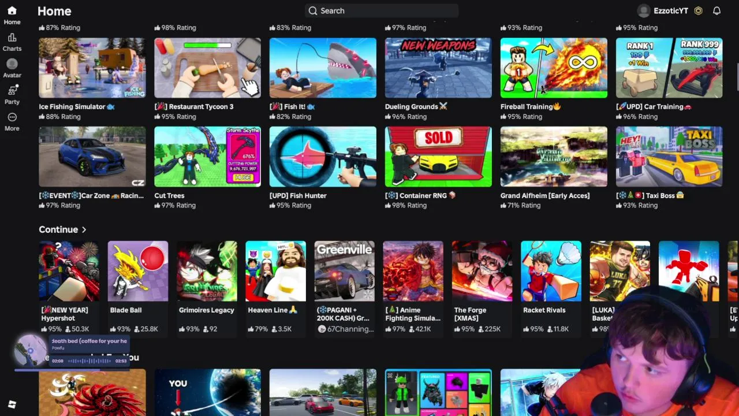Screen dimensions: 739x416
Task: Open Grand Alfheim game thumbnail
Action: 554,157
